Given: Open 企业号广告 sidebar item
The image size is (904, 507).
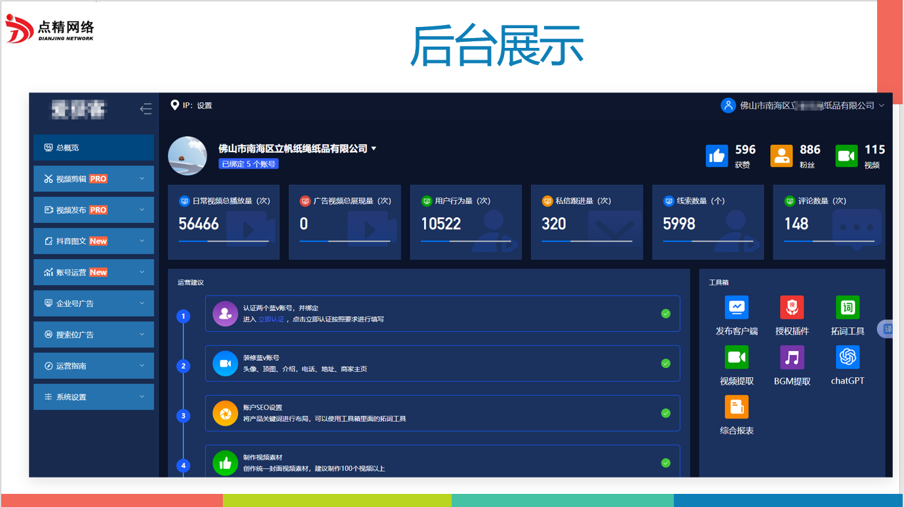Looking at the screenshot, I should coord(94,303).
